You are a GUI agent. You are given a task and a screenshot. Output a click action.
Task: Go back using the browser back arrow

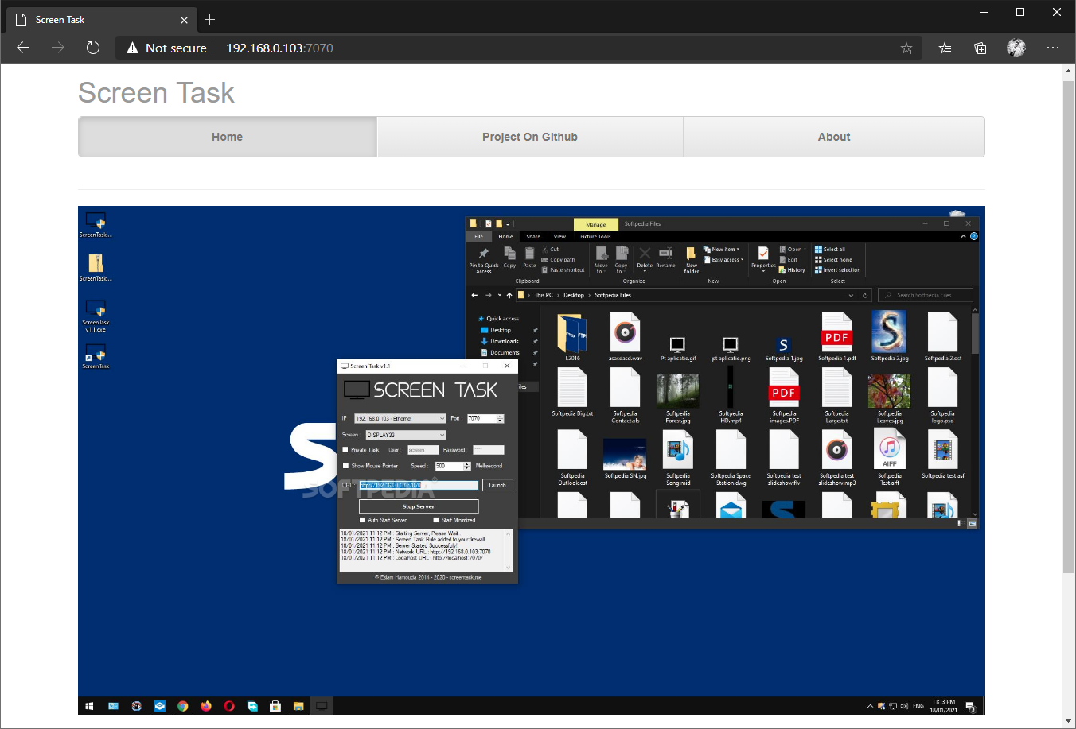point(23,48)
